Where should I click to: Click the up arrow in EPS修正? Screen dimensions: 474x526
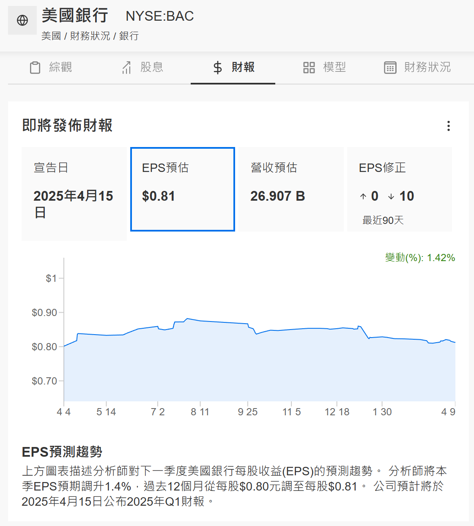point(363,196)
